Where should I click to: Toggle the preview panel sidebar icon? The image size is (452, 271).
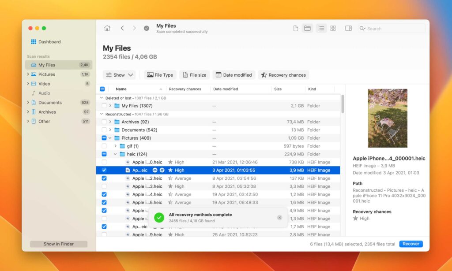click(348, 28)
